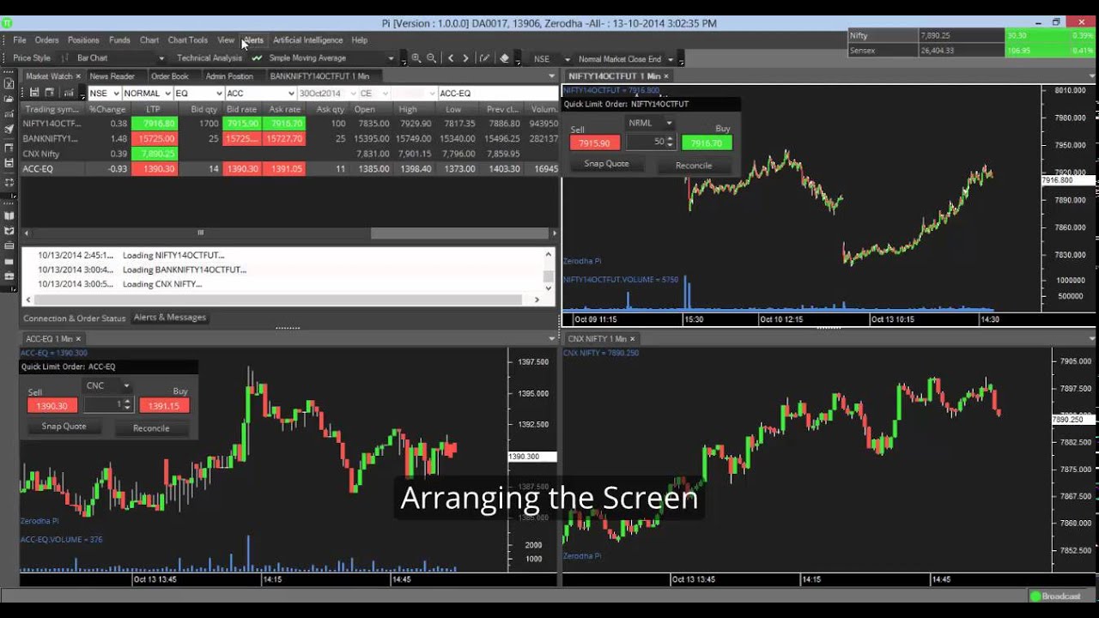Click the scroll chart left arrow
1099x618 pixels.
click(x=451, y=58)
